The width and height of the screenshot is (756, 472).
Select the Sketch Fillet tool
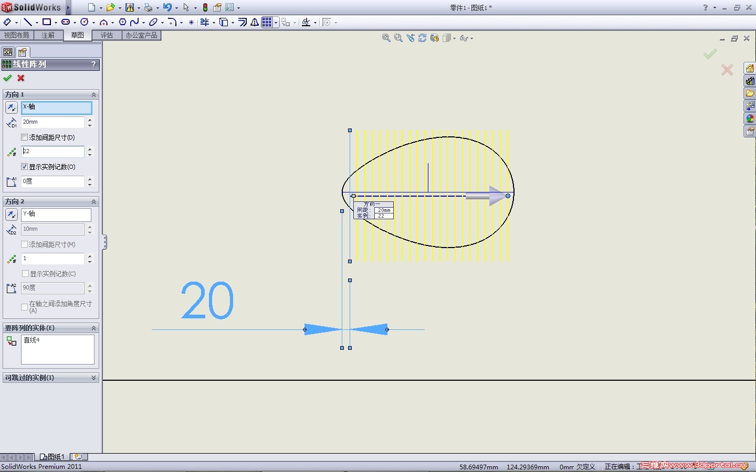[x=172, y=22]
